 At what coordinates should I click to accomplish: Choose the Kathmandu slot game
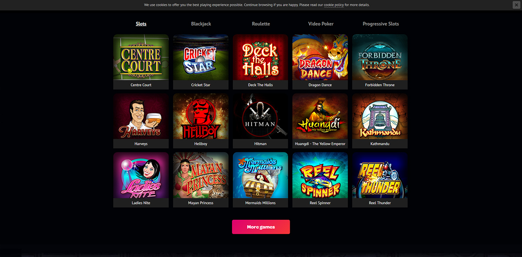click(380, 121)
